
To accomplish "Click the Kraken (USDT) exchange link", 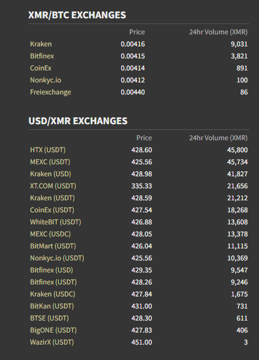I will pos(52,198).
